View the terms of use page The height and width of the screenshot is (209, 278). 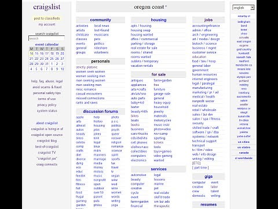47,99
